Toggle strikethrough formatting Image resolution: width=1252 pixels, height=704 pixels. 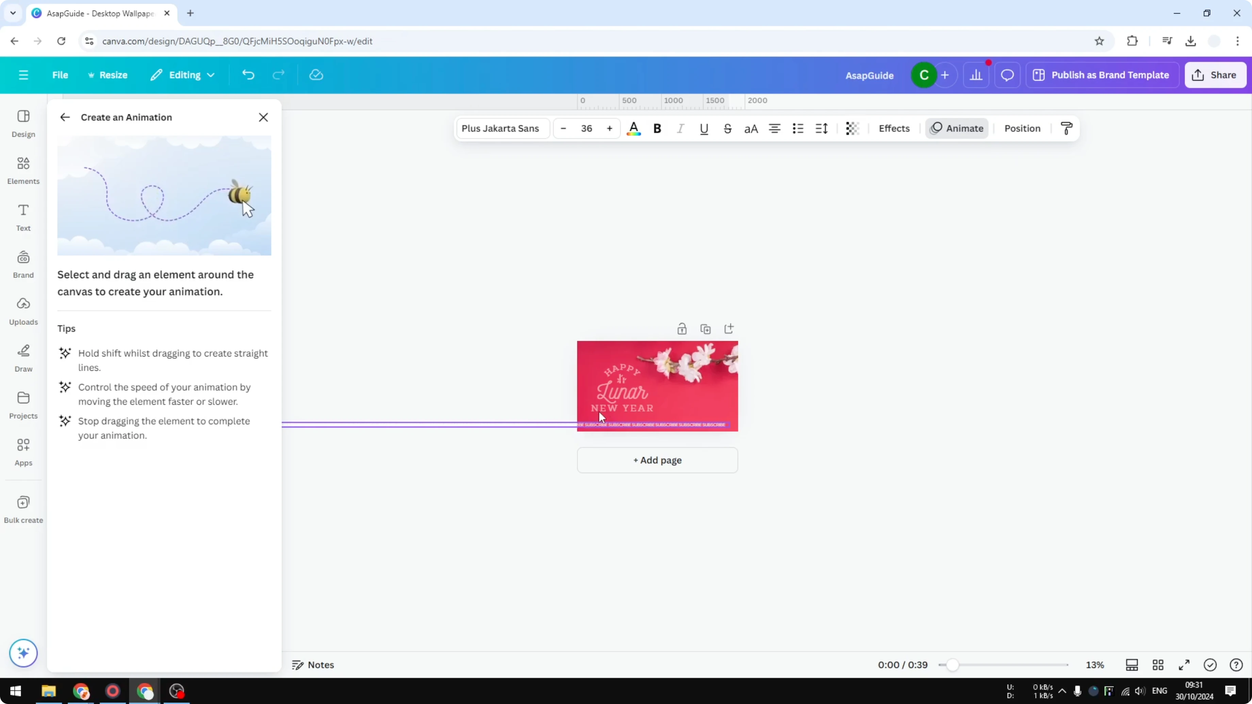728,128
